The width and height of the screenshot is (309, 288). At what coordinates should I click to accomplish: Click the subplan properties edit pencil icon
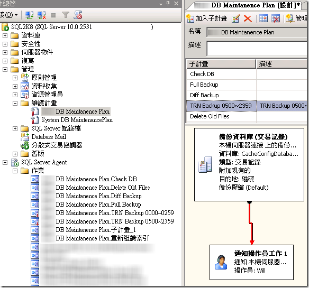tap(235, 18)
